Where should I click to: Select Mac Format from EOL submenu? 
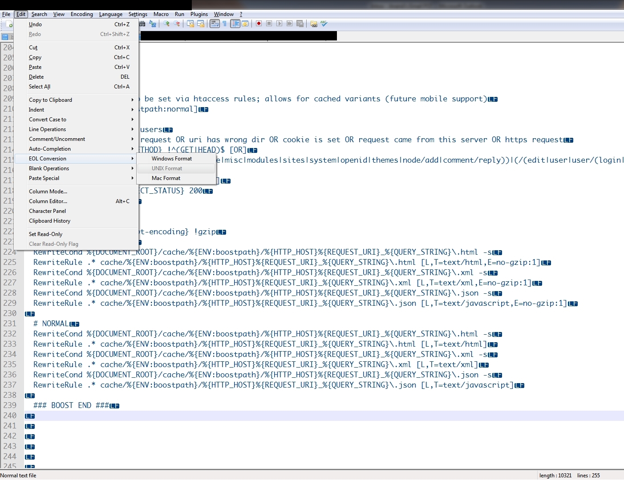point(166,178)
